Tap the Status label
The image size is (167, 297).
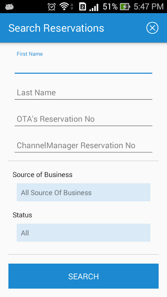[x=22, y=215]
